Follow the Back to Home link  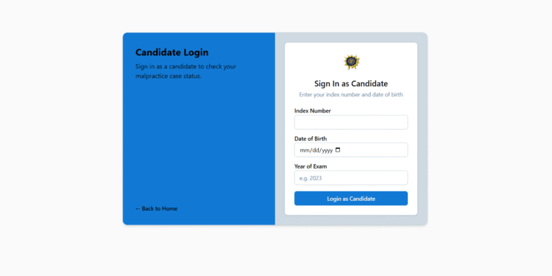coord(156,208)
